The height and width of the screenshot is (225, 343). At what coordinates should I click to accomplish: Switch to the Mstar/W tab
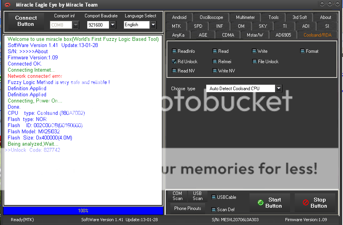tap(255, 35)
